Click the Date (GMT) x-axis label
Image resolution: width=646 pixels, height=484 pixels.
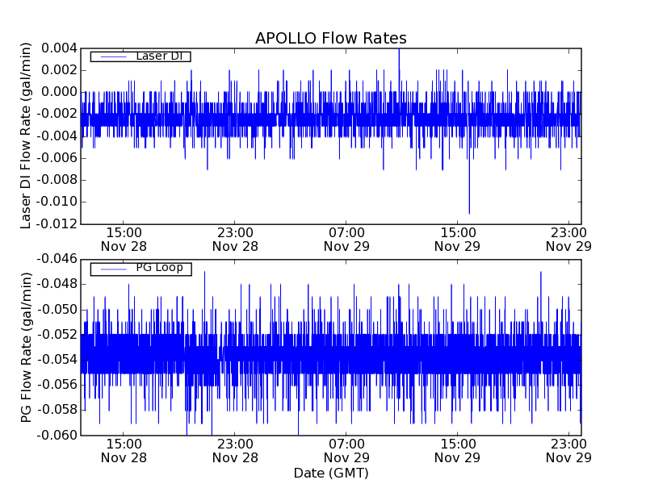pyautogui.click(x=330, y=473)
